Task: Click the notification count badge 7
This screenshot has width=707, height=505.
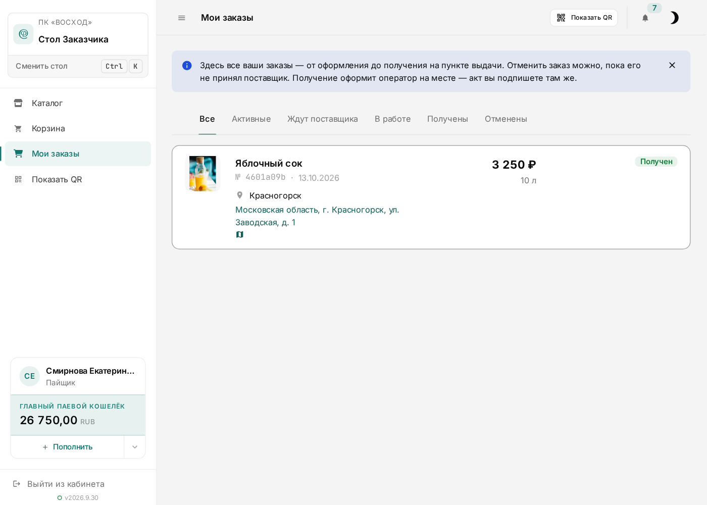Action: tap(654, 8)
